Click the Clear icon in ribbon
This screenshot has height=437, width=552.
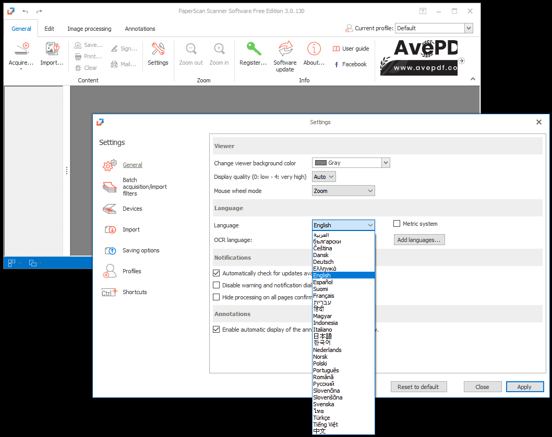78,68
